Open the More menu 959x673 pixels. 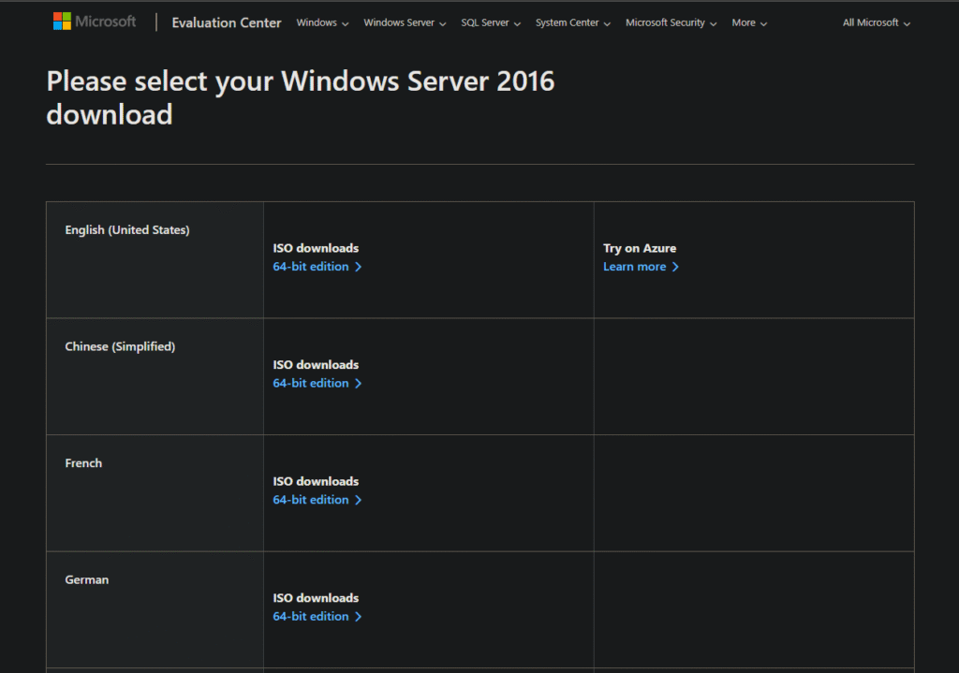click(749, 22)
